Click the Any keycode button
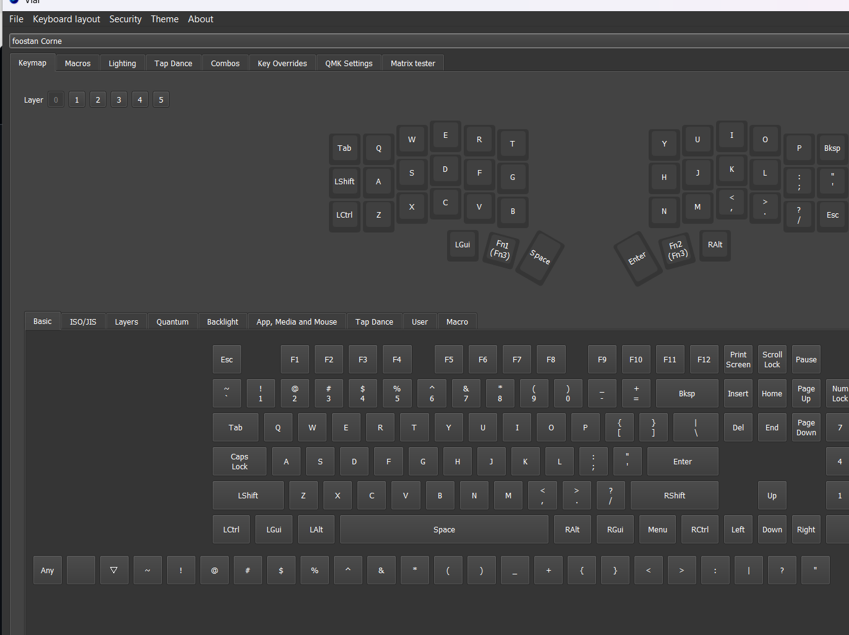 coord(47,569)
